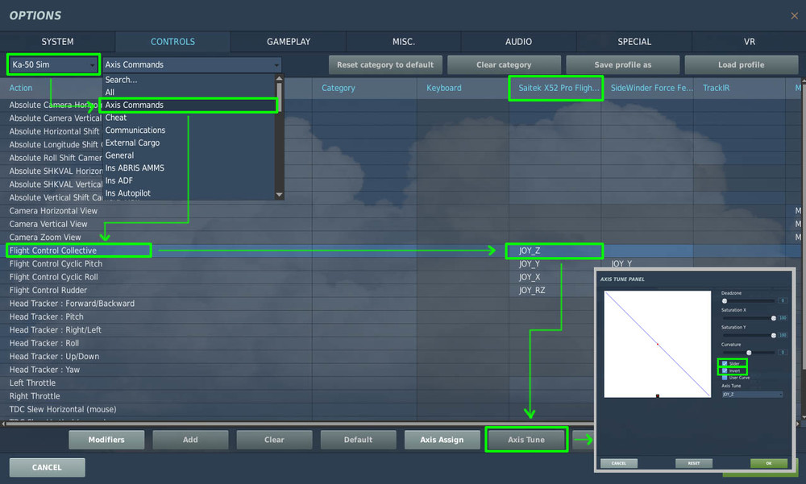806x484 pixels.
Task: Click the Clear category button
Action: point(504,64)
